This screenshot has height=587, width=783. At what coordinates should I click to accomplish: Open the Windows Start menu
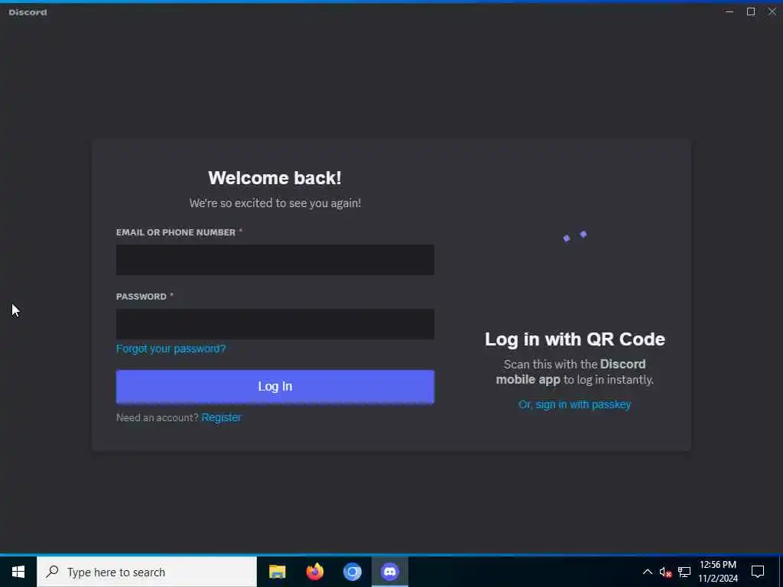18,572
